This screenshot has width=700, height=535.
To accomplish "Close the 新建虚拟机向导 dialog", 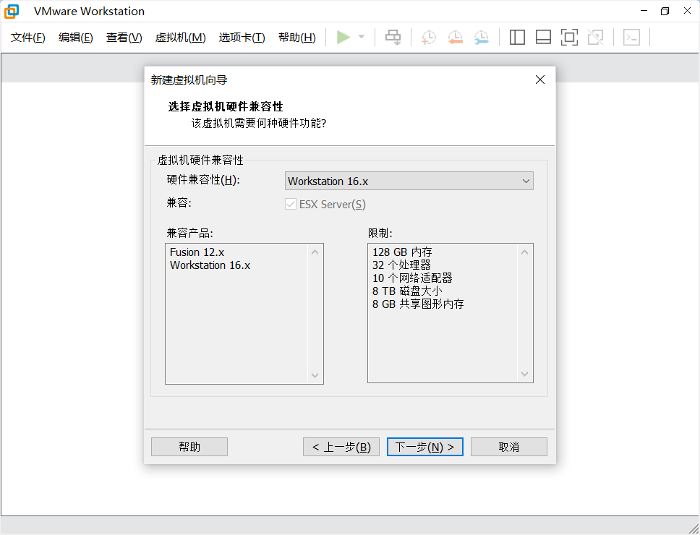I will point(540,80).
